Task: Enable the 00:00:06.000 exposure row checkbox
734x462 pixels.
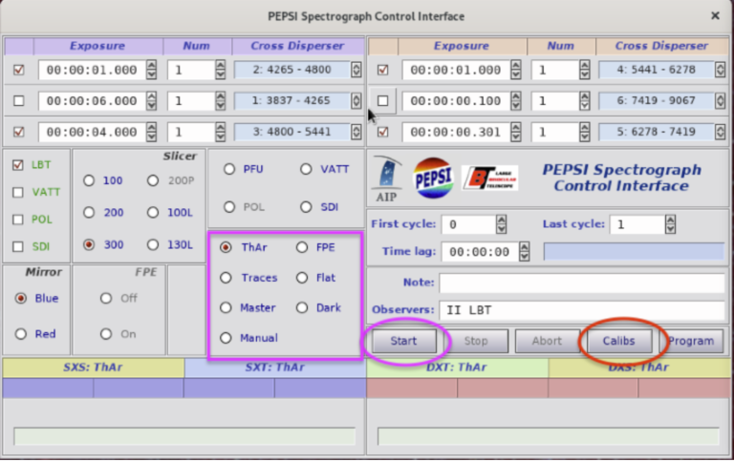Action: pyautogui.click(x=18, y=100)
